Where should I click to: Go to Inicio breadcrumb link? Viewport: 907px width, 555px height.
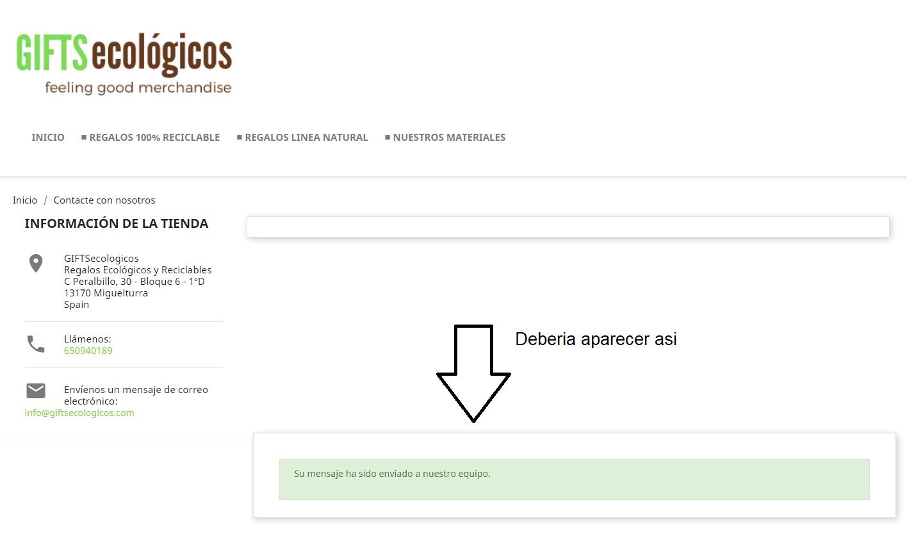coord(25,200)
